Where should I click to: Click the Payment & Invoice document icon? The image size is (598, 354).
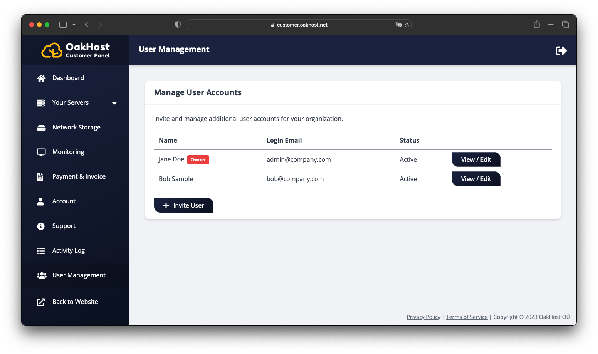tap(41, 176)
